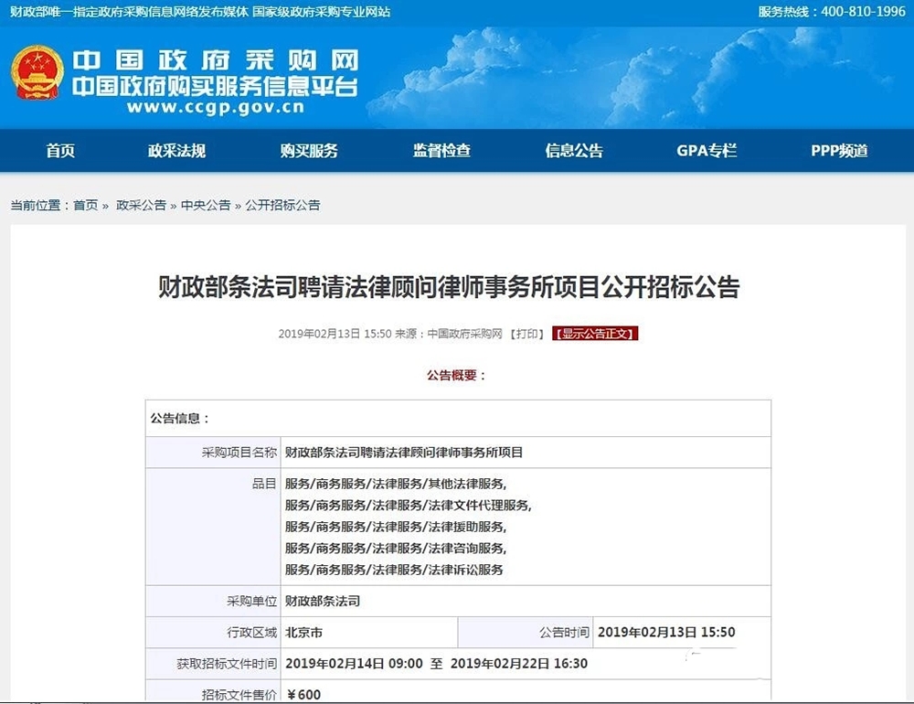Click the national emblem logo icon
The image size is (914, 704).
click(x=37, y=72)
